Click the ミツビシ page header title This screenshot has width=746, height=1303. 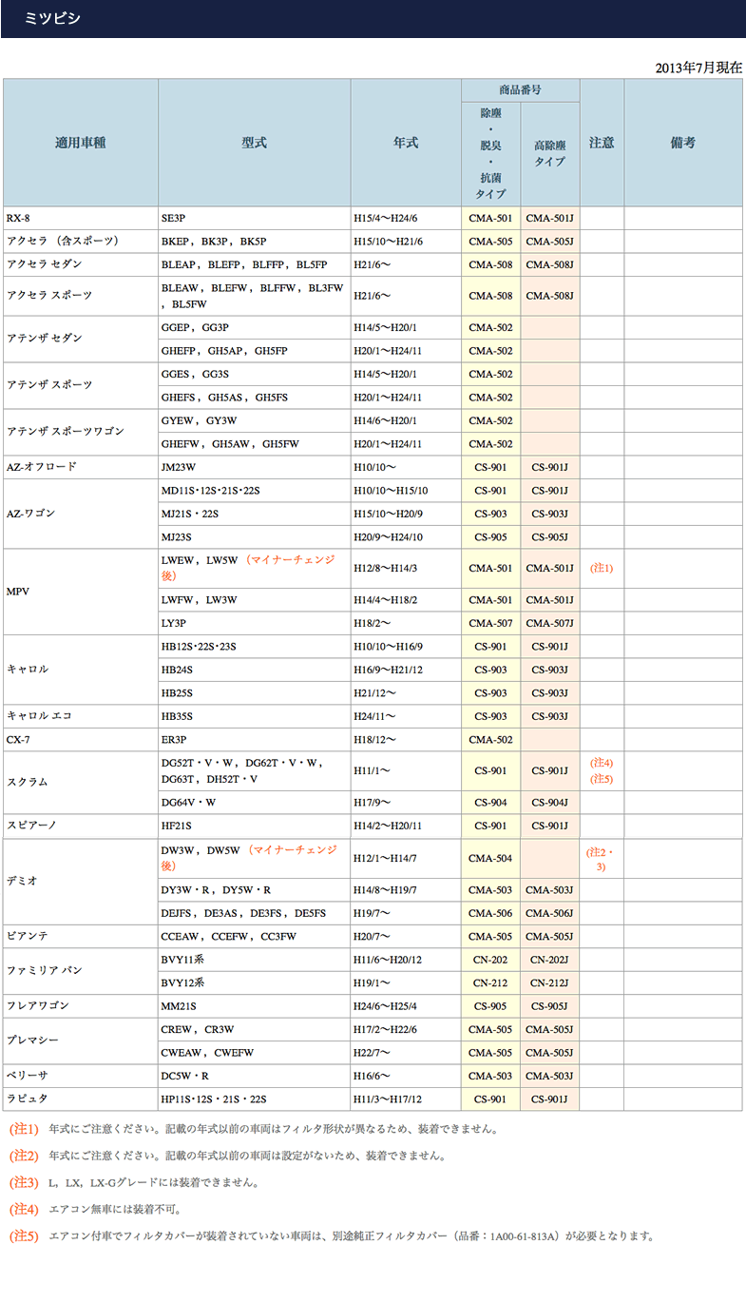(x=51, y=19)
